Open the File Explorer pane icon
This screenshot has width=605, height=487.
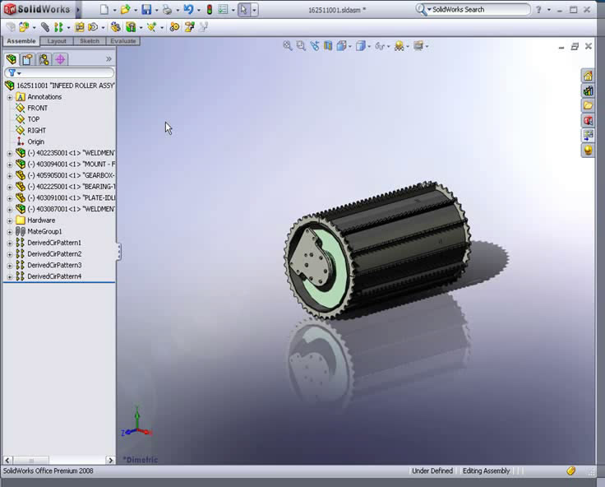(588, 105)
